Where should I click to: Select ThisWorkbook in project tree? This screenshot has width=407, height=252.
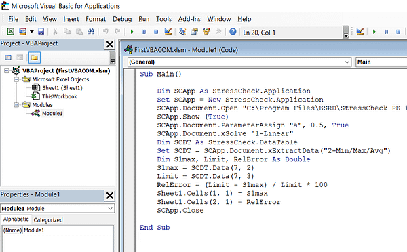pos(60,96)
